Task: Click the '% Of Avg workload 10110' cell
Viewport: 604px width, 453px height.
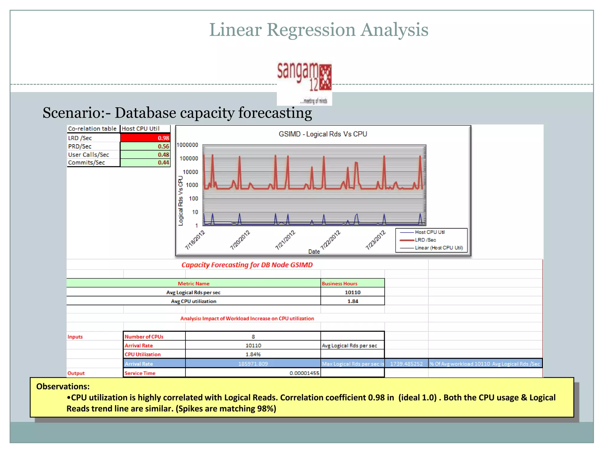Action: pos(485,364)
